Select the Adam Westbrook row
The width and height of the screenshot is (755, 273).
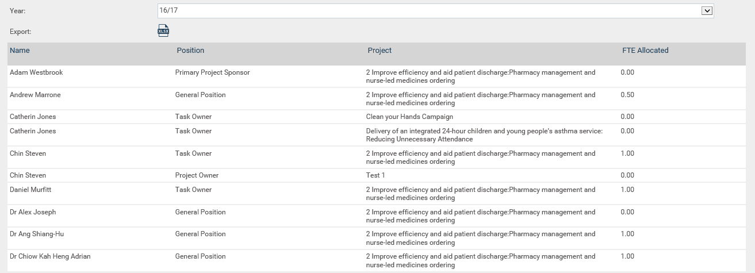[377, 76]
